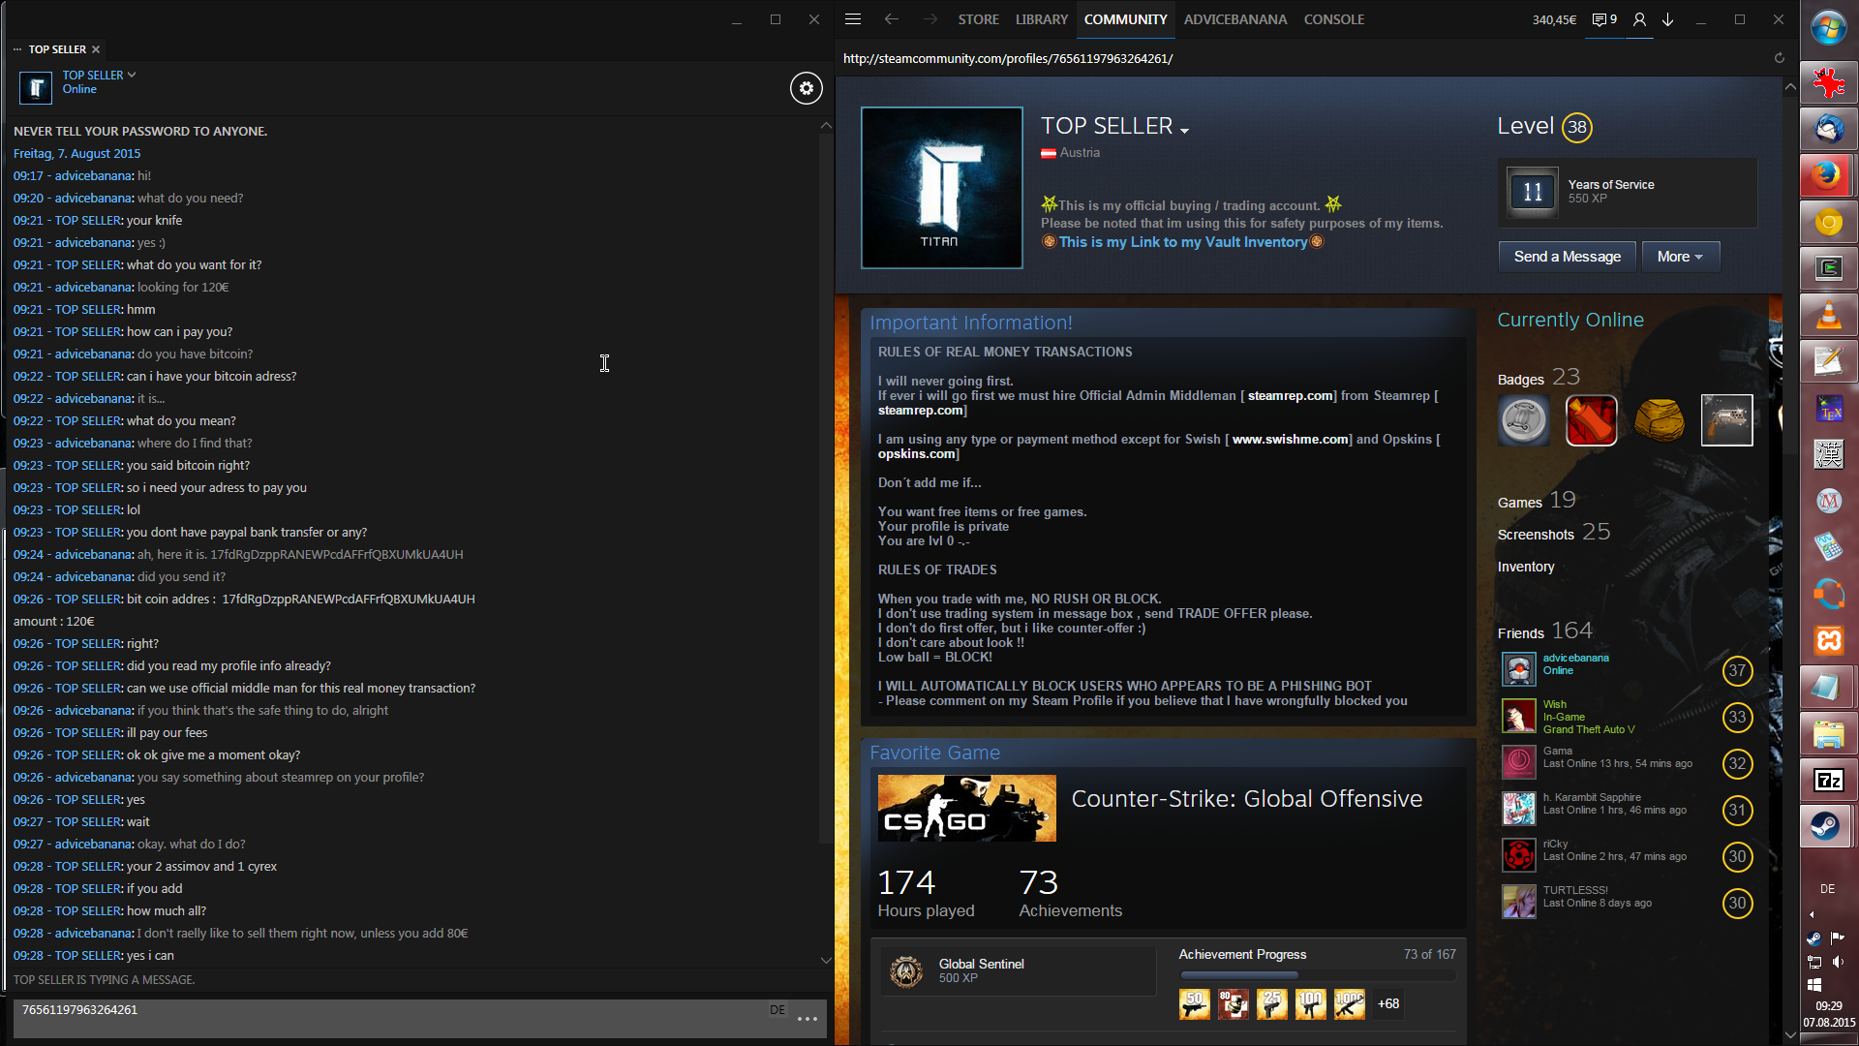
Task: Switch to the STORE tab
Action: tap(978, 19)
